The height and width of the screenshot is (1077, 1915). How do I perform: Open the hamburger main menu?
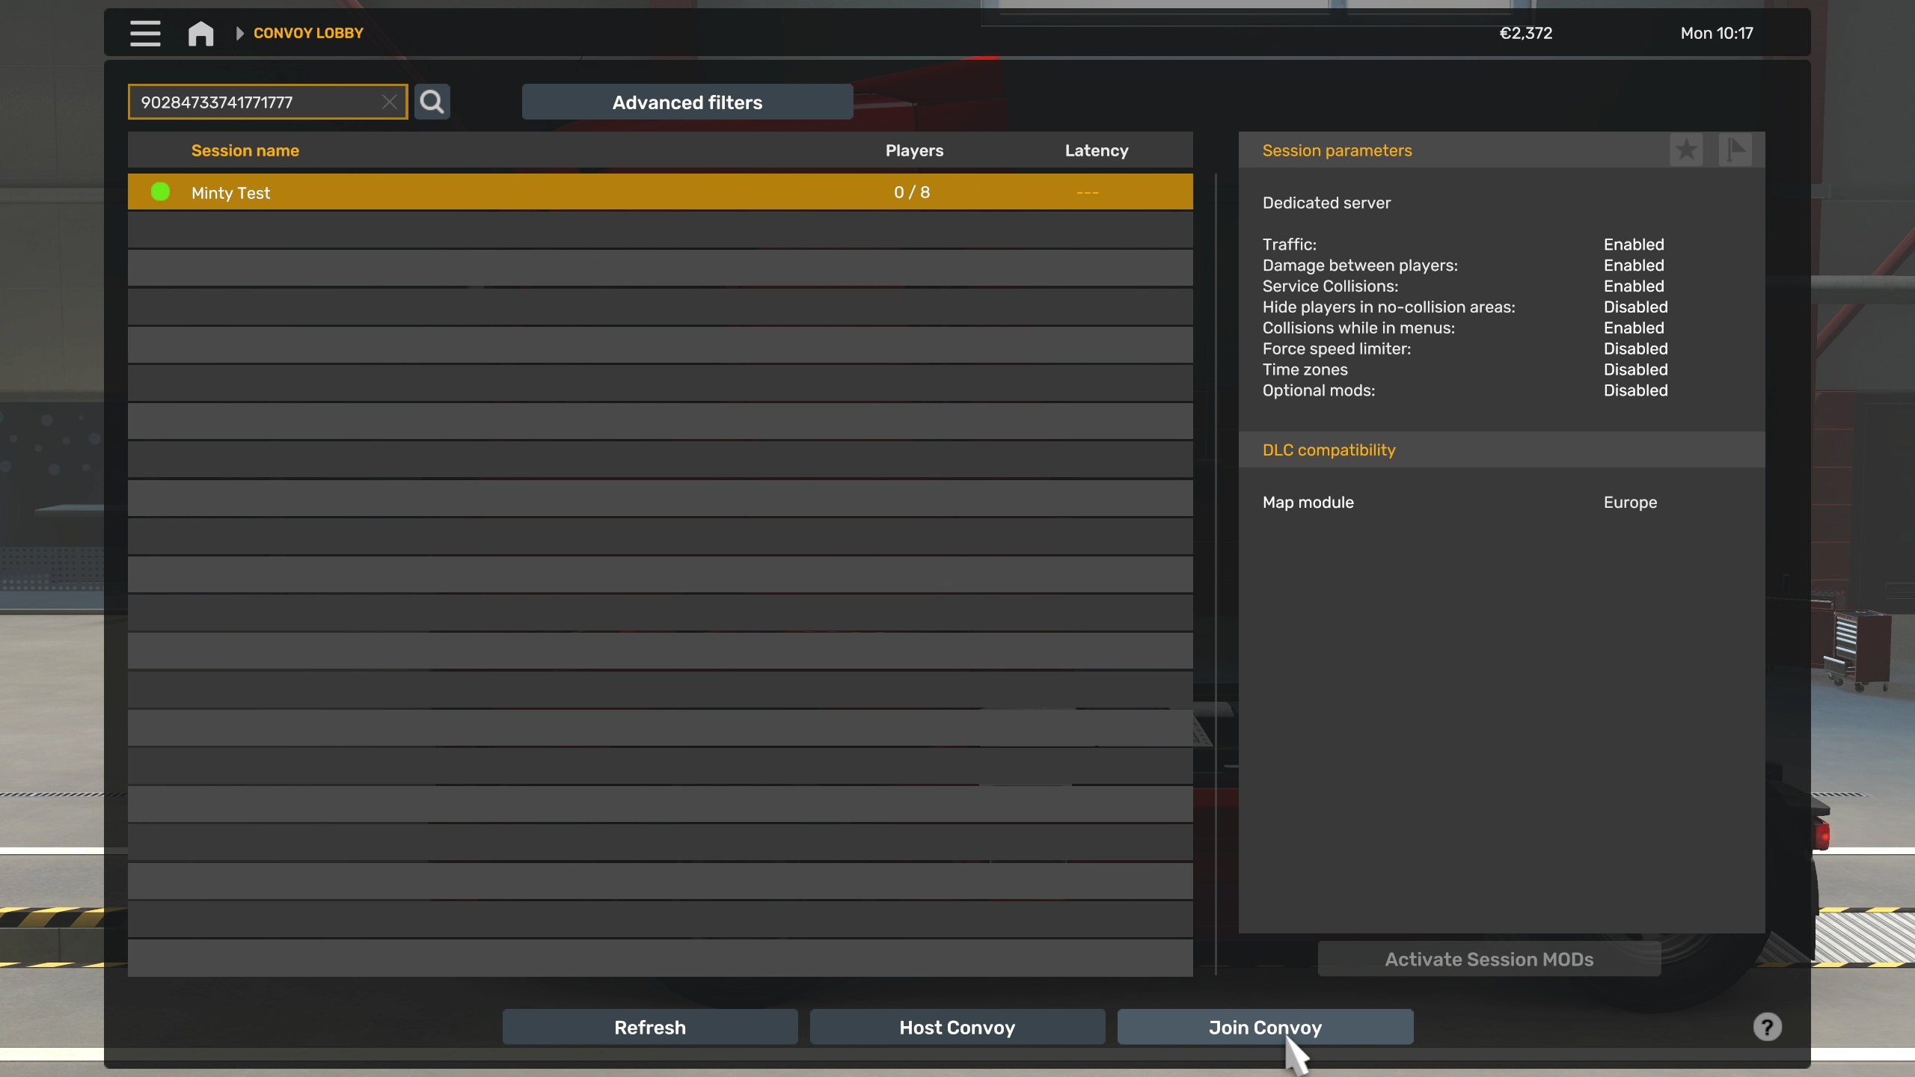coord(145,33)
